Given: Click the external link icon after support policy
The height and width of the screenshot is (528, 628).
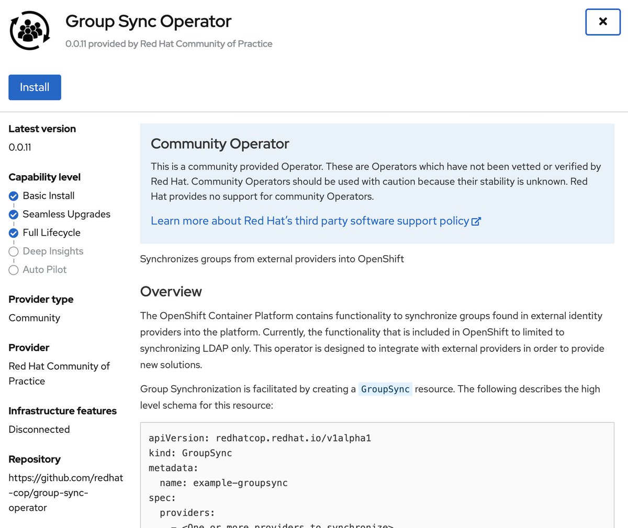Looking at the screenshot, I should (x=476, y=221).
